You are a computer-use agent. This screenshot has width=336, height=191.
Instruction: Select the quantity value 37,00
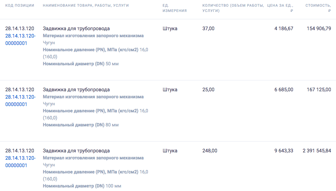point(208,28)
